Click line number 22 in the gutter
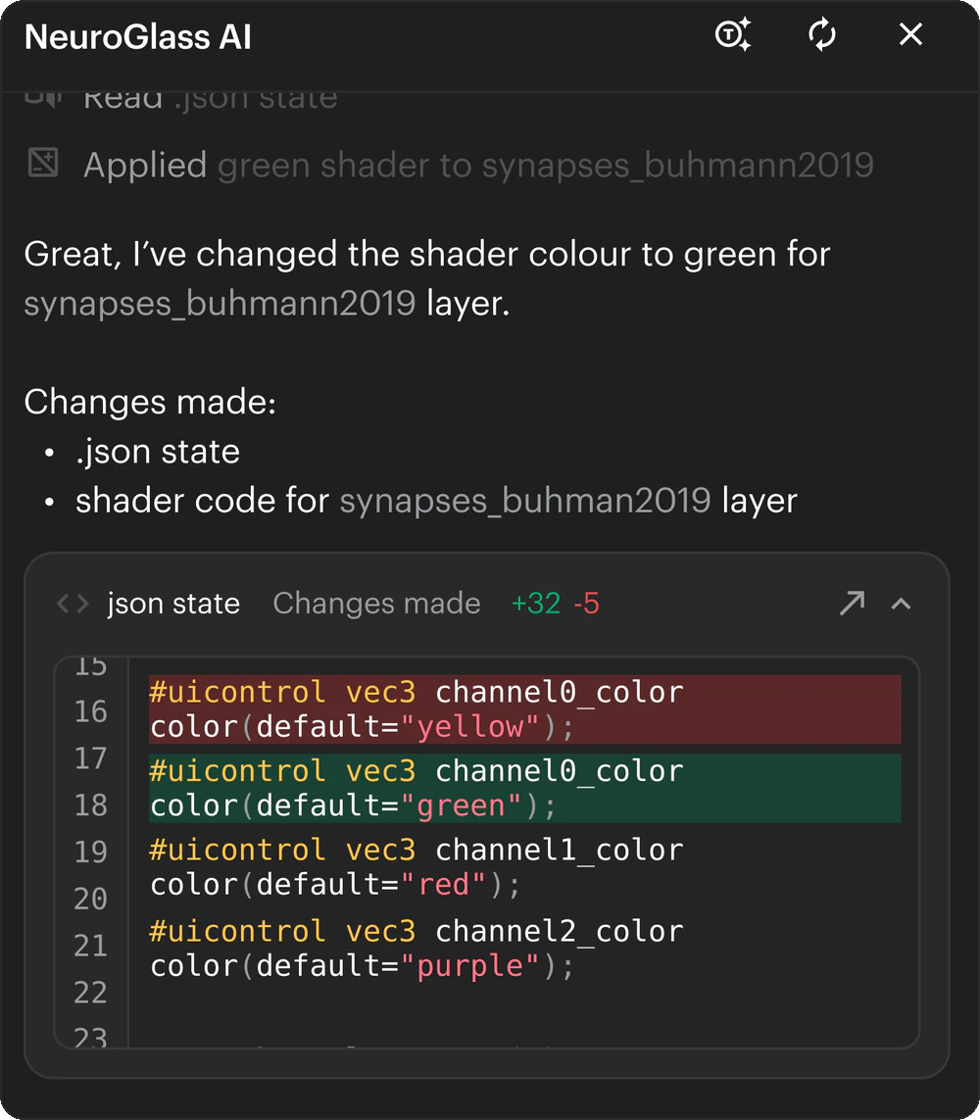This screenshot has height=1120, width=980. pos(91,993)
